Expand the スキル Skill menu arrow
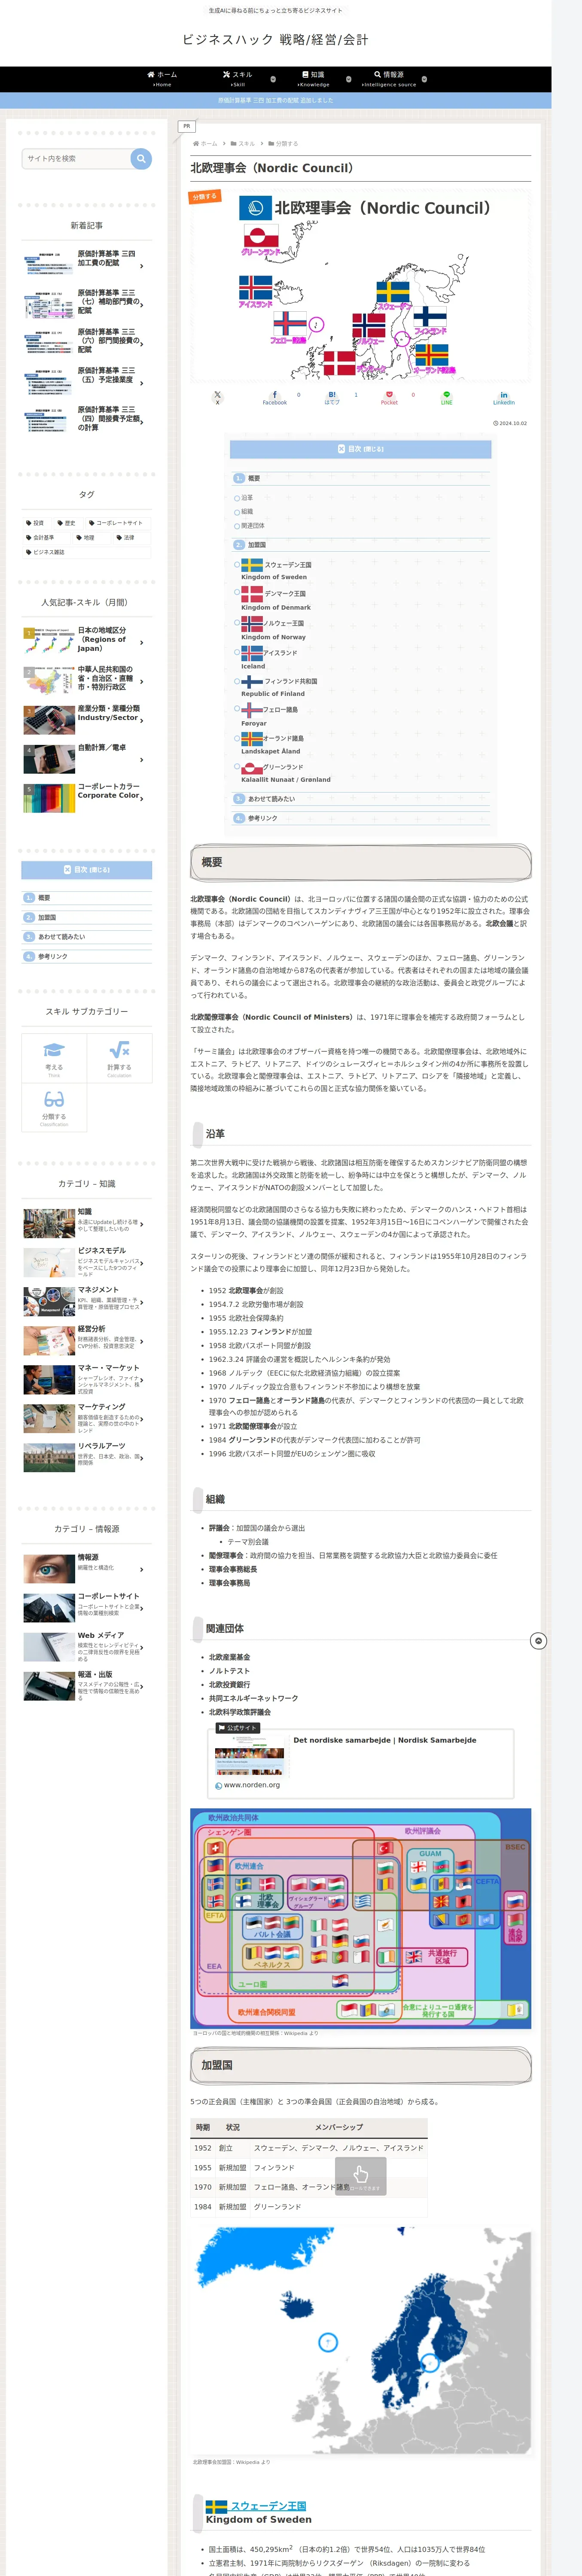The height and width of the screenshot is (2576, 582). point(273,79)
